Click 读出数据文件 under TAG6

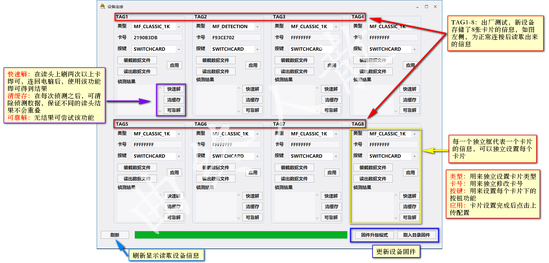click(x=215, y=178)
